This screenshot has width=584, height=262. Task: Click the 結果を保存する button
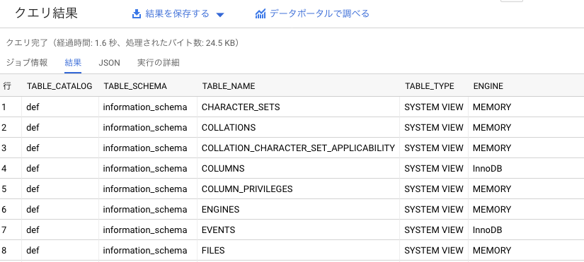178,14
